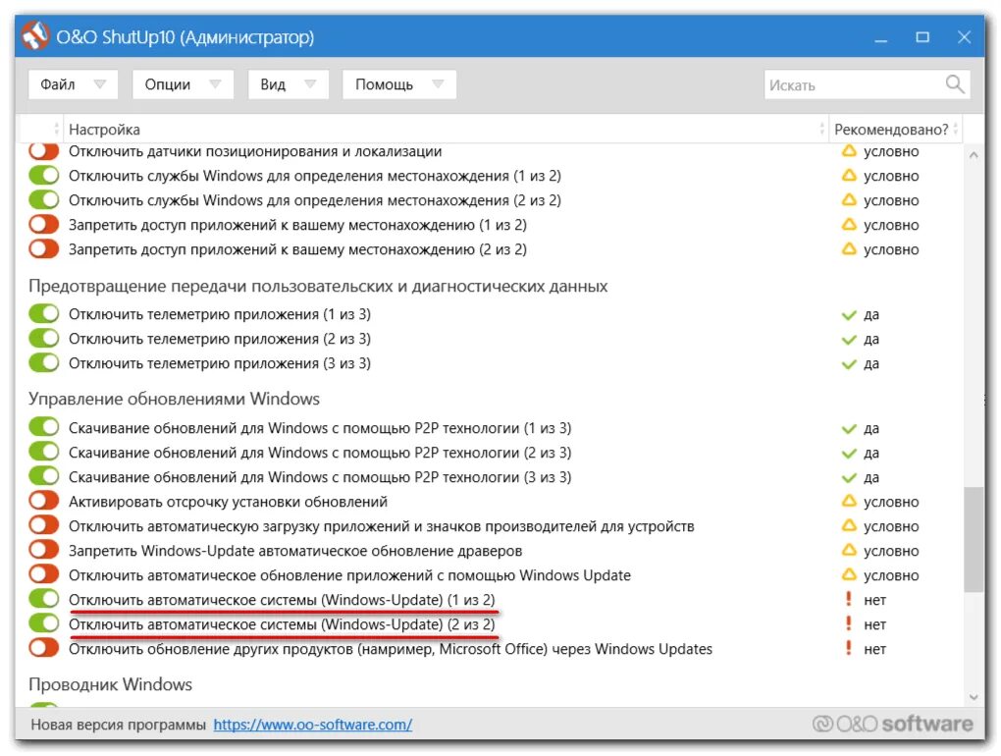Click warning triangle for manufacturer apps download row

tap(849, 525)
